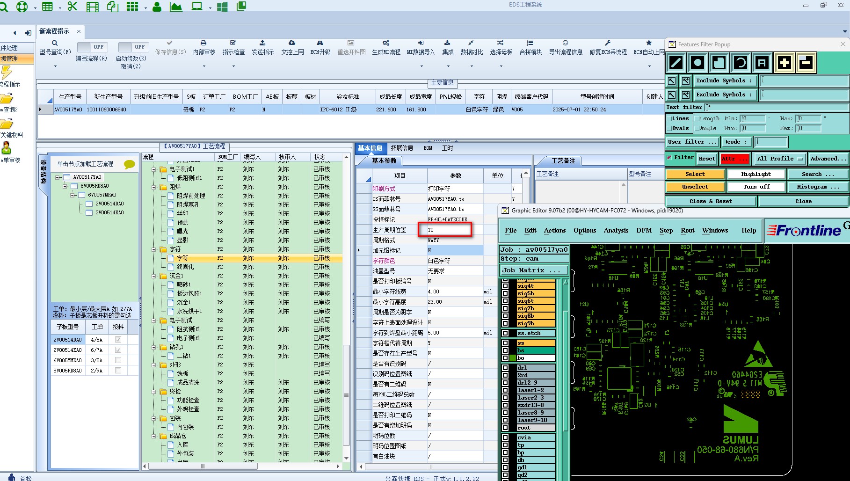Enable the Lines checkbox in filter popup
The width and height of the screenshot is (850, 481).
click(669, 119)
